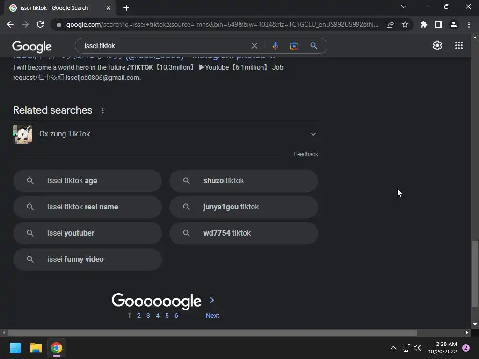Screen dimensions: 479x359
Task: Send Feedback on related searches
Action: [x=306, y=154]
